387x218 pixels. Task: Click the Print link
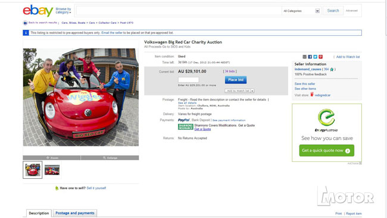click(x=338, y=214)
